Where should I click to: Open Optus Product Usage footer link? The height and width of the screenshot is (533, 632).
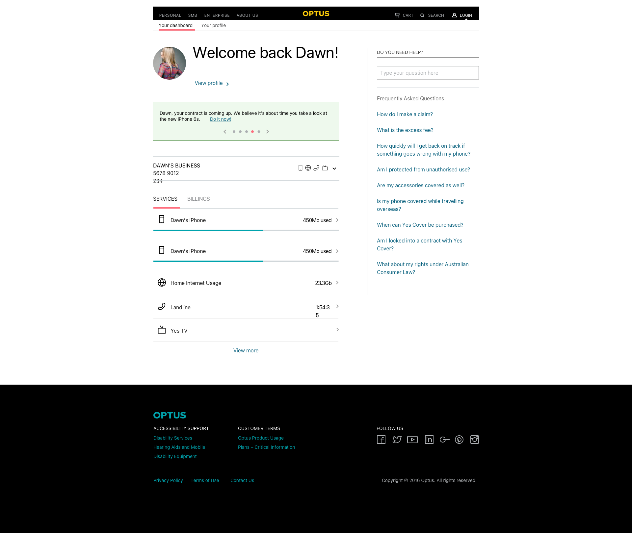pyautogui.click(x=261, y=438)
